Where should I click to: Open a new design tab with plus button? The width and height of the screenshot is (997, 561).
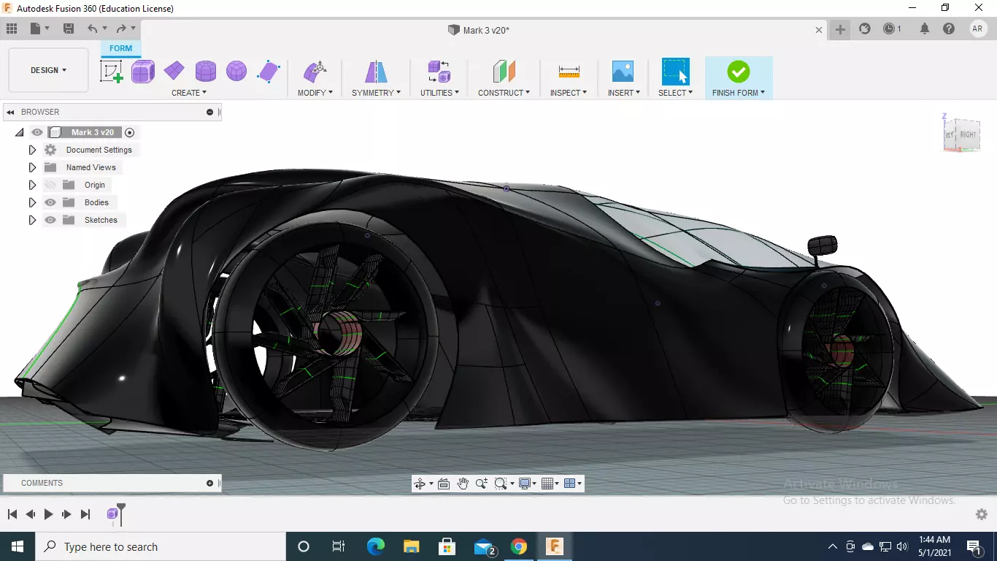pyautogui.click(x=840, y=29)
